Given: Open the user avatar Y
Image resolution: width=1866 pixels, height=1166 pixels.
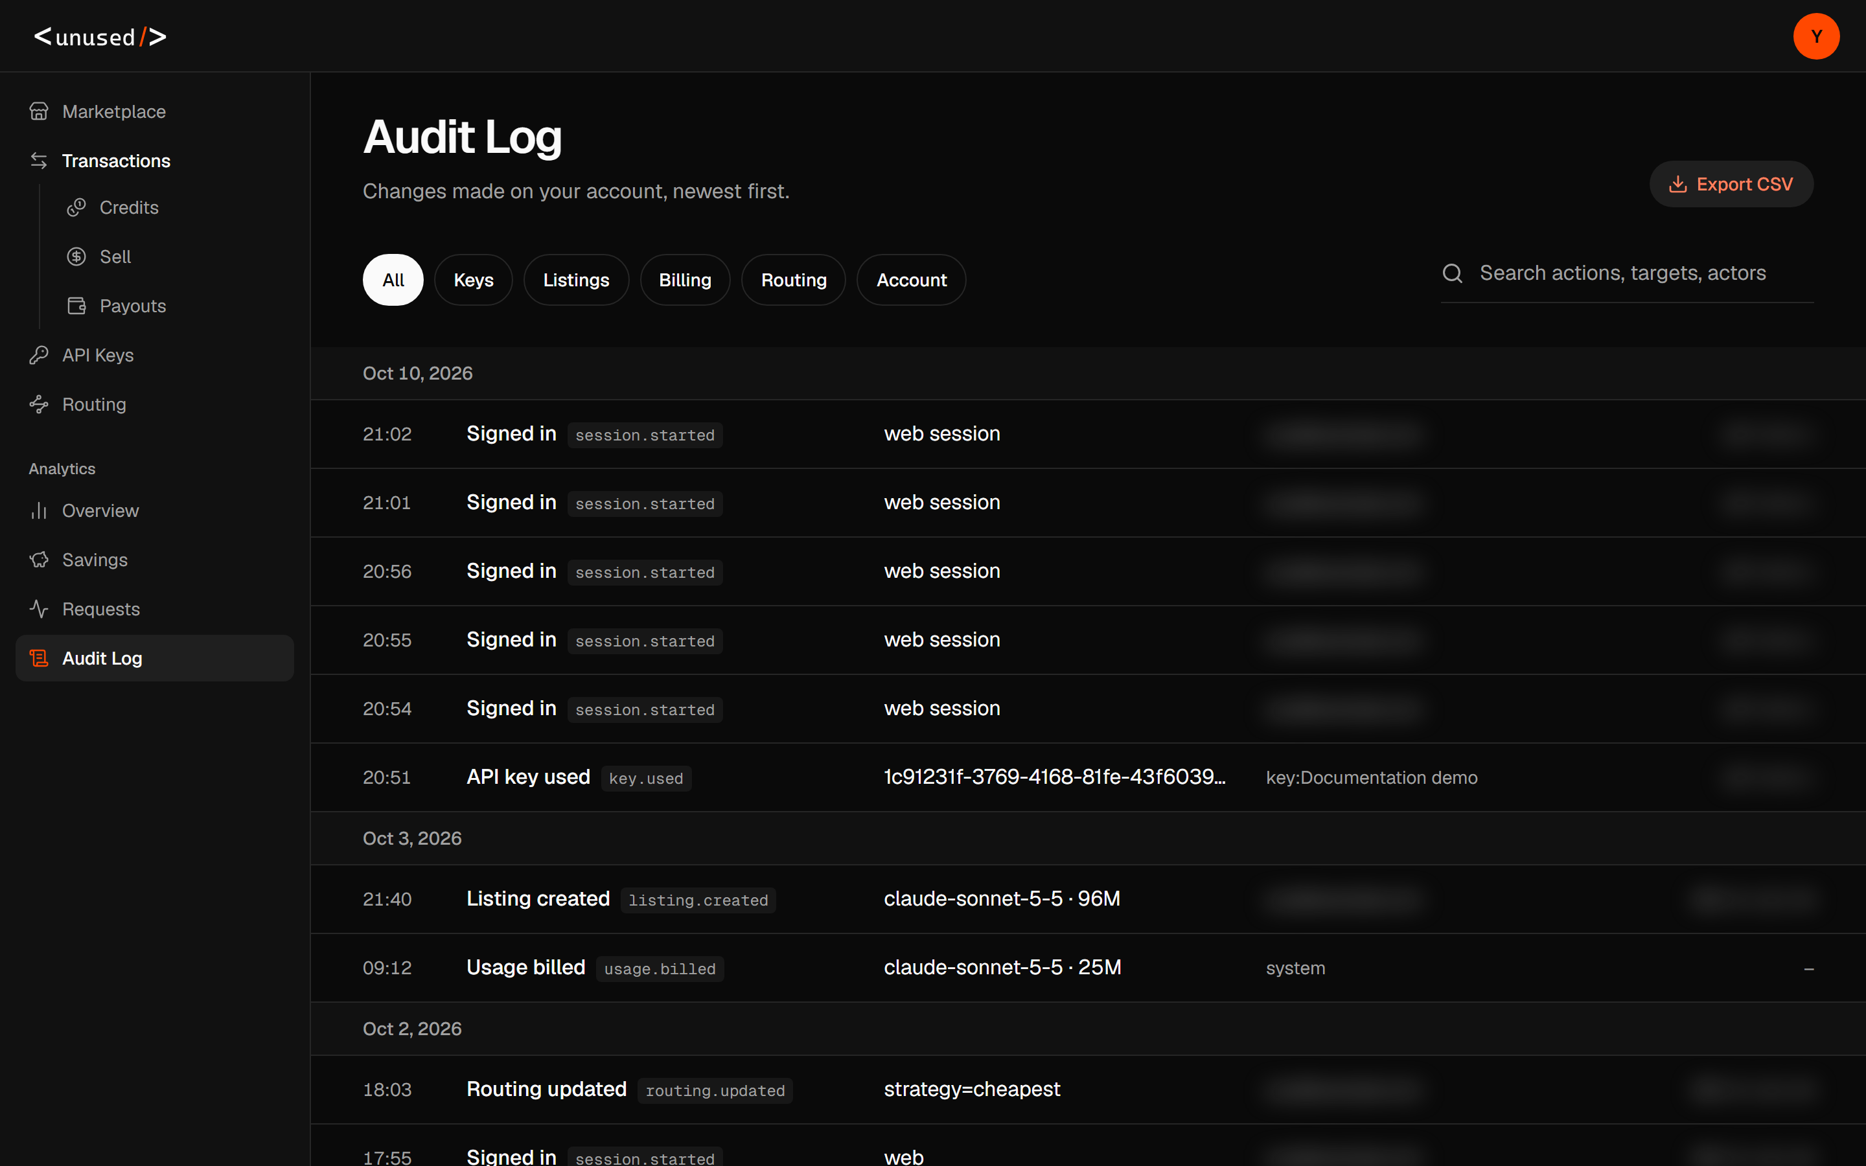Looking at the screenshot, I should [x=1816, y=36].
